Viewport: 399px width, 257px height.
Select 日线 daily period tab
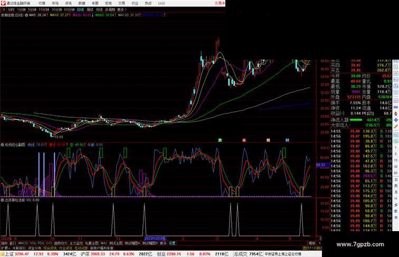(80, 9)
